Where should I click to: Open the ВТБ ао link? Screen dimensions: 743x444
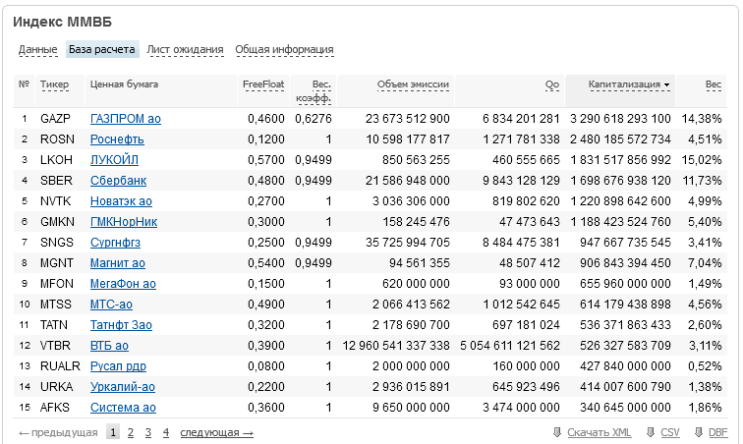point(109,346)
